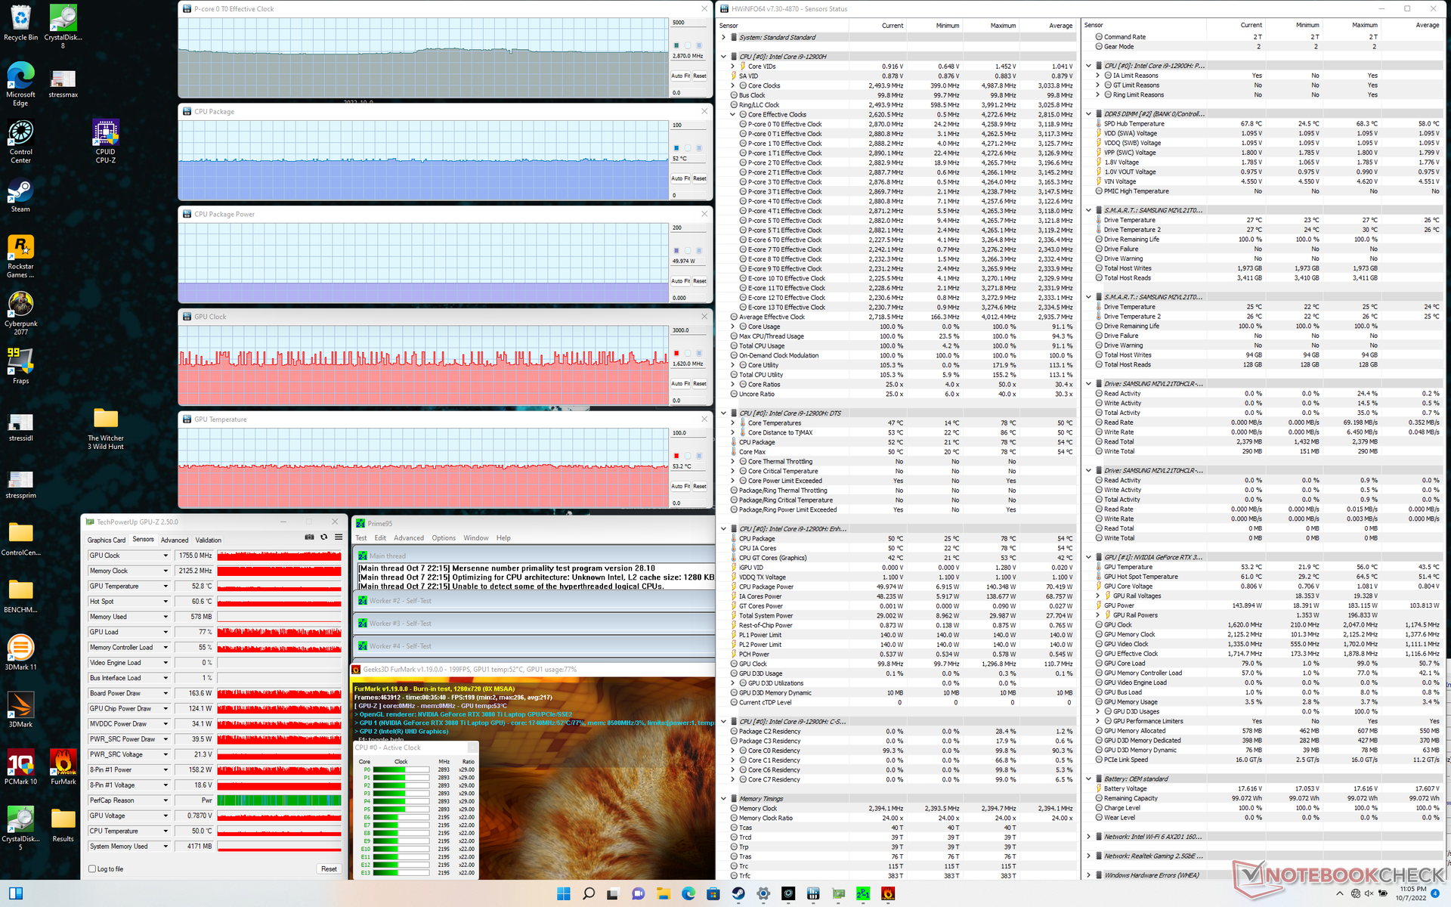This screenshot has width=1451, height=907.
Task: Open File Explorer from the taskbar
Action: 664,893
